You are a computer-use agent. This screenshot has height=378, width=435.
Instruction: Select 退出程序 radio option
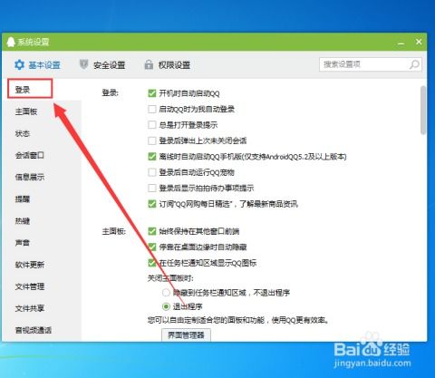(x=166, y=306)
